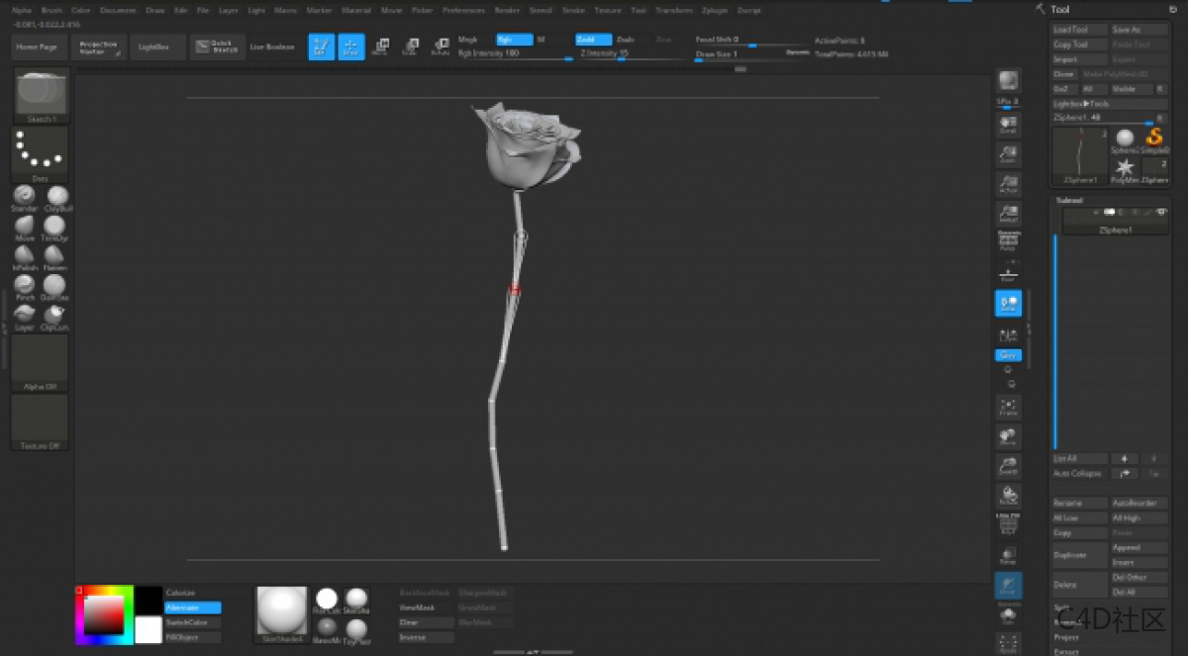This screenshot has height=656, width=1188.
Task: Pick the Move brush
Action: pyautogui.click(x=24, y=226)
